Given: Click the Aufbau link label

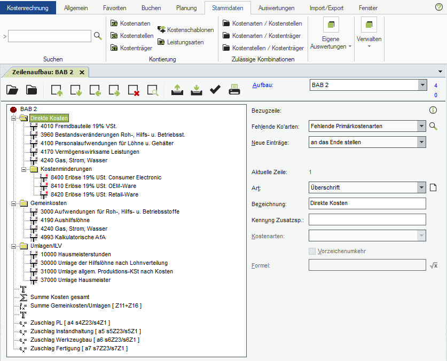Looking at the screenshot, I should point(263,85).
